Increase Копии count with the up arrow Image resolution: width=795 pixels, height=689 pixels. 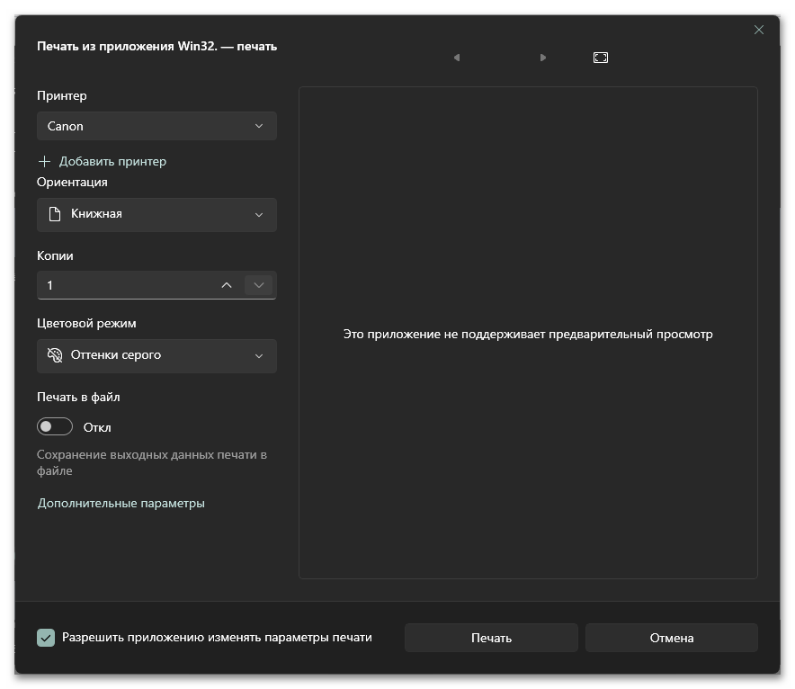227,285
